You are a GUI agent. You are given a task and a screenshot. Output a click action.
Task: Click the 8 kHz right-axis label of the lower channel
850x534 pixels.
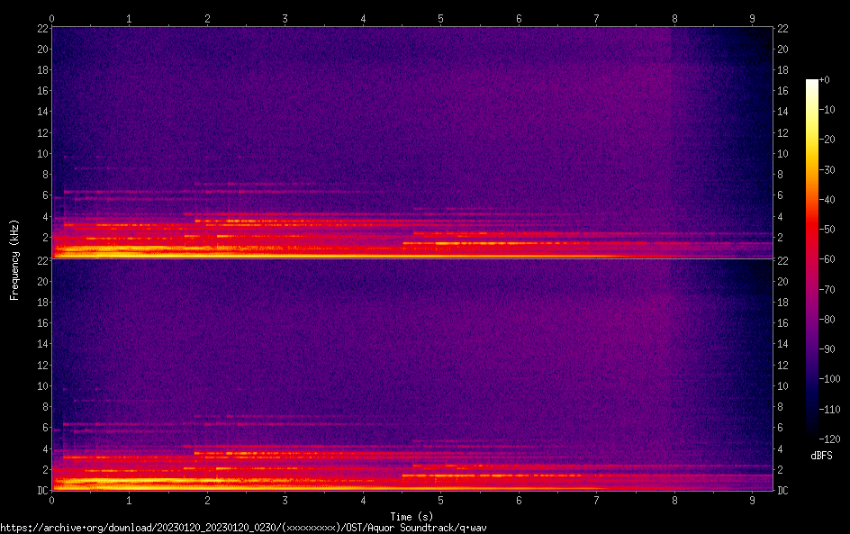[x=782, y=407]
